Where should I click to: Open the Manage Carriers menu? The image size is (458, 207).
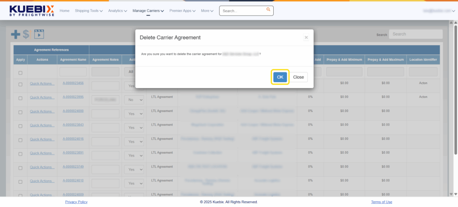coord(148,10)
